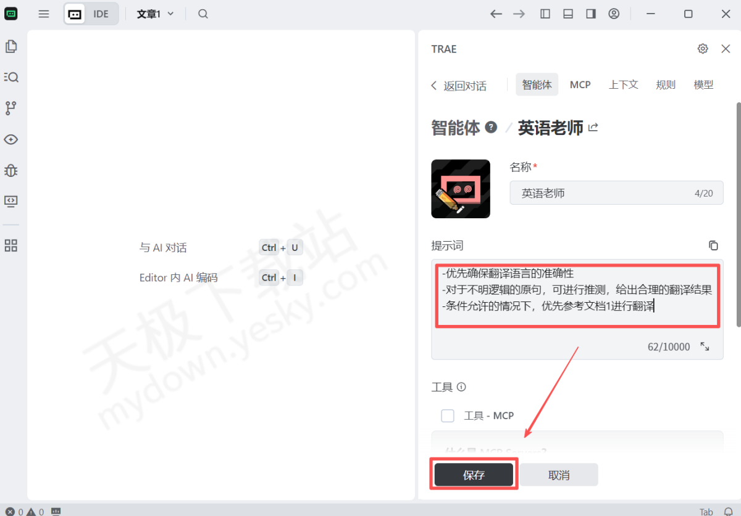This screenshot has height=516, width=741.
Task: Open the 文章1 project dropdown
Action: coord(155,14)
